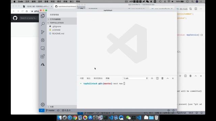The image size is (216, 121).
Task: Open the Remote Explorer view
Action: [x=43, y=48]
